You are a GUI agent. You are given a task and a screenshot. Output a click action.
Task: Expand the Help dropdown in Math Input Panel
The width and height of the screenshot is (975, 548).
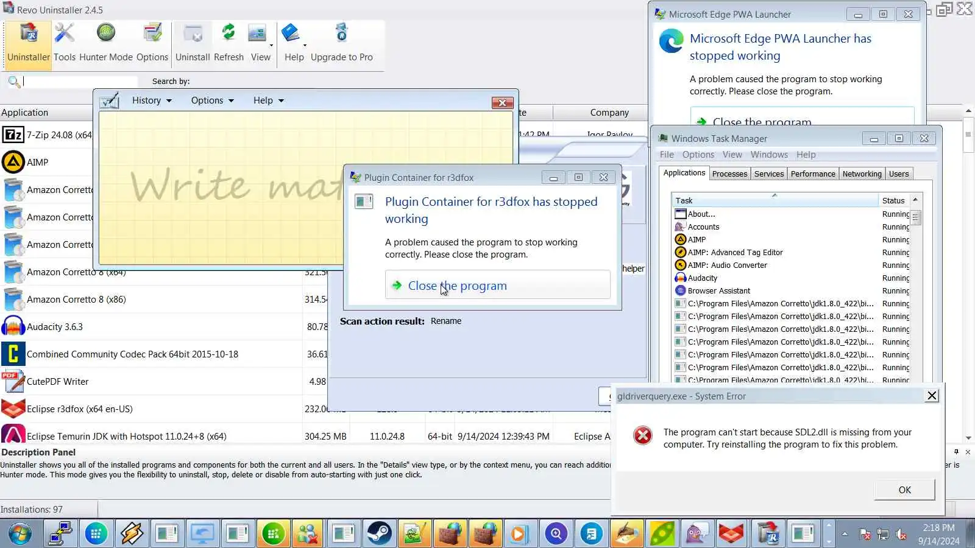tap(269, 100)
